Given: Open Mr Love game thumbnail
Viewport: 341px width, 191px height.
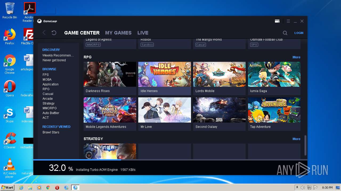Looking at the screenshot, I should point(165,110).
